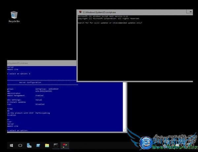Click the updates search prompt line in cscript

(x=111, y=23)
